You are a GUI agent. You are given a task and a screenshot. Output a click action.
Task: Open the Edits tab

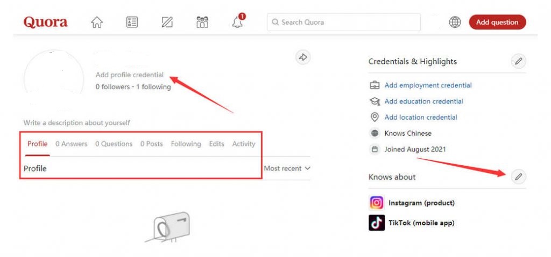pos(216,144)
